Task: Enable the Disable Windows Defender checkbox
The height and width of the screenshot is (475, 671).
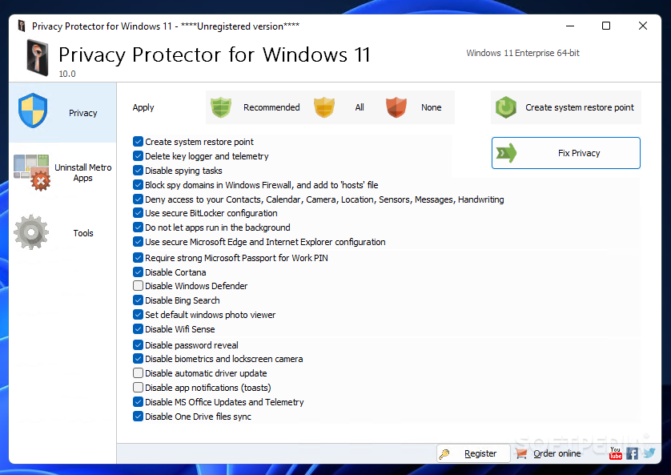Action: [x=139, y=286]
